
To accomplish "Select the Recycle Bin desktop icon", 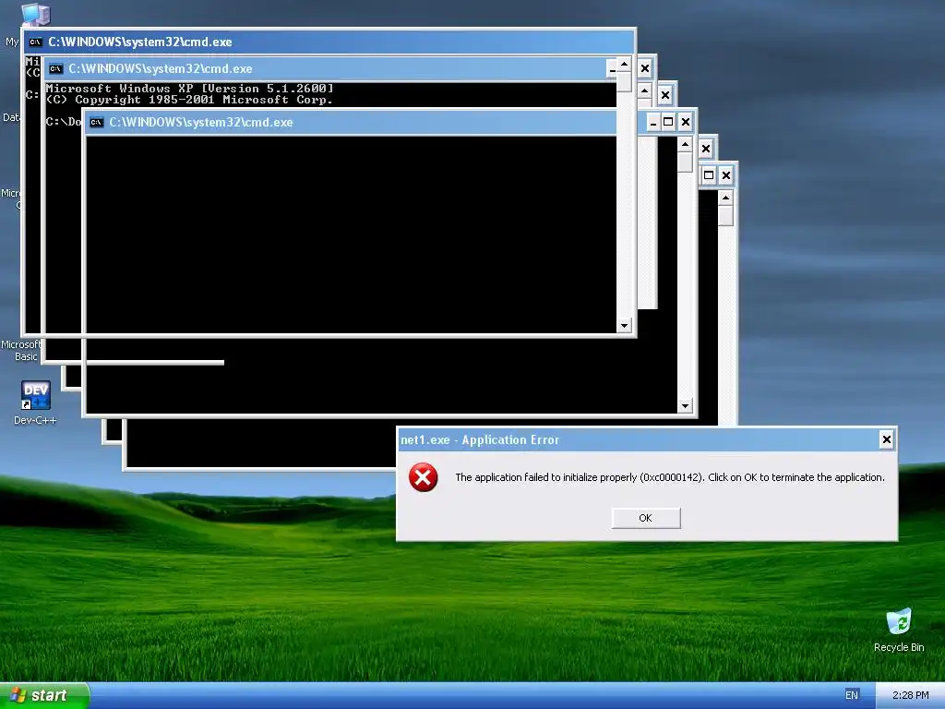I will click(x=899, y=630).
